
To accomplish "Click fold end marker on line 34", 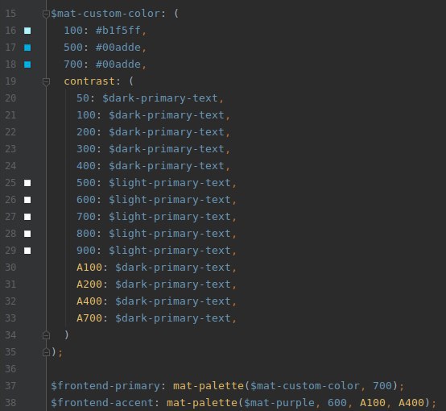I will (46, 335).
